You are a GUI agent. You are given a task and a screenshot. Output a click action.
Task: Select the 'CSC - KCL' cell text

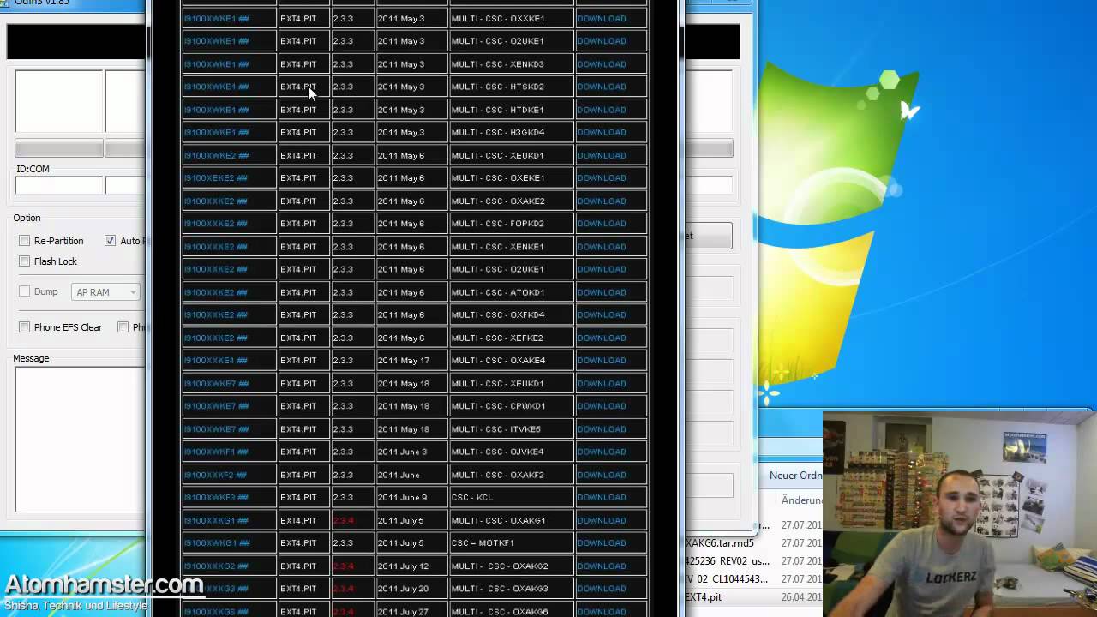pos(472,497)
